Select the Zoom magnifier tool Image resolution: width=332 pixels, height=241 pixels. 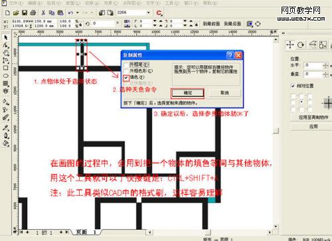click(x=6, y=53)
